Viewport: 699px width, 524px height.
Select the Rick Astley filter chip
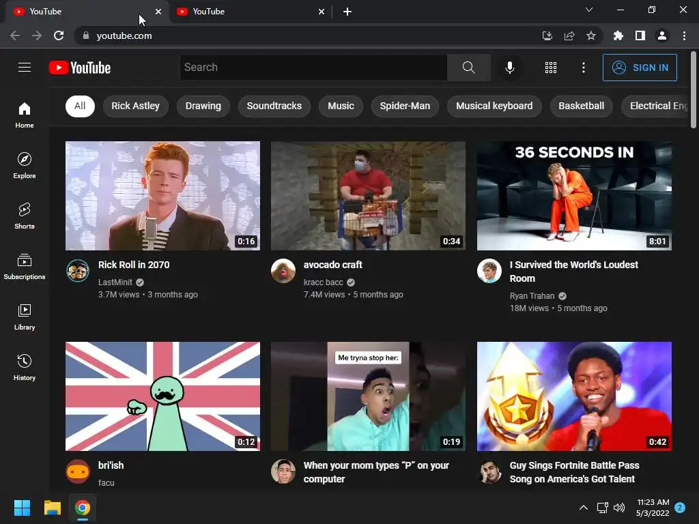pos(136,106)
